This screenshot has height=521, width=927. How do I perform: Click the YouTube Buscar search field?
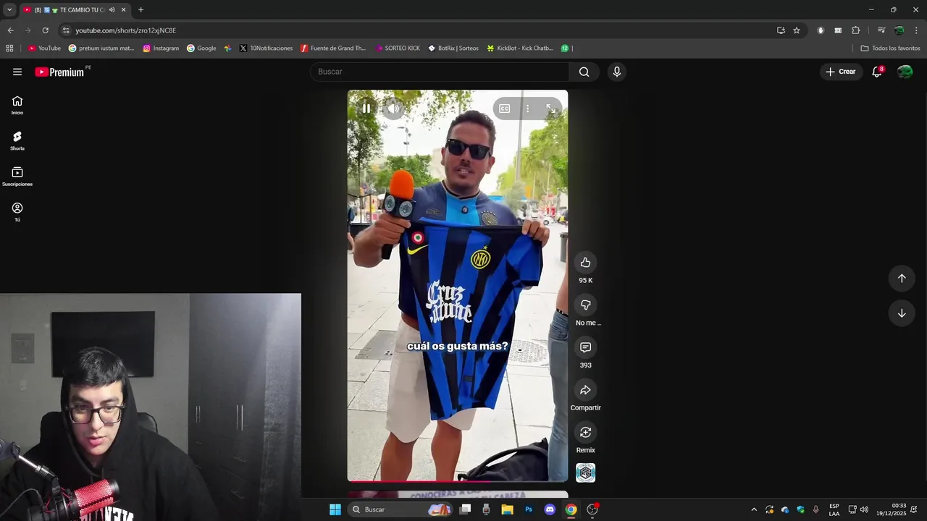(440, 72)
